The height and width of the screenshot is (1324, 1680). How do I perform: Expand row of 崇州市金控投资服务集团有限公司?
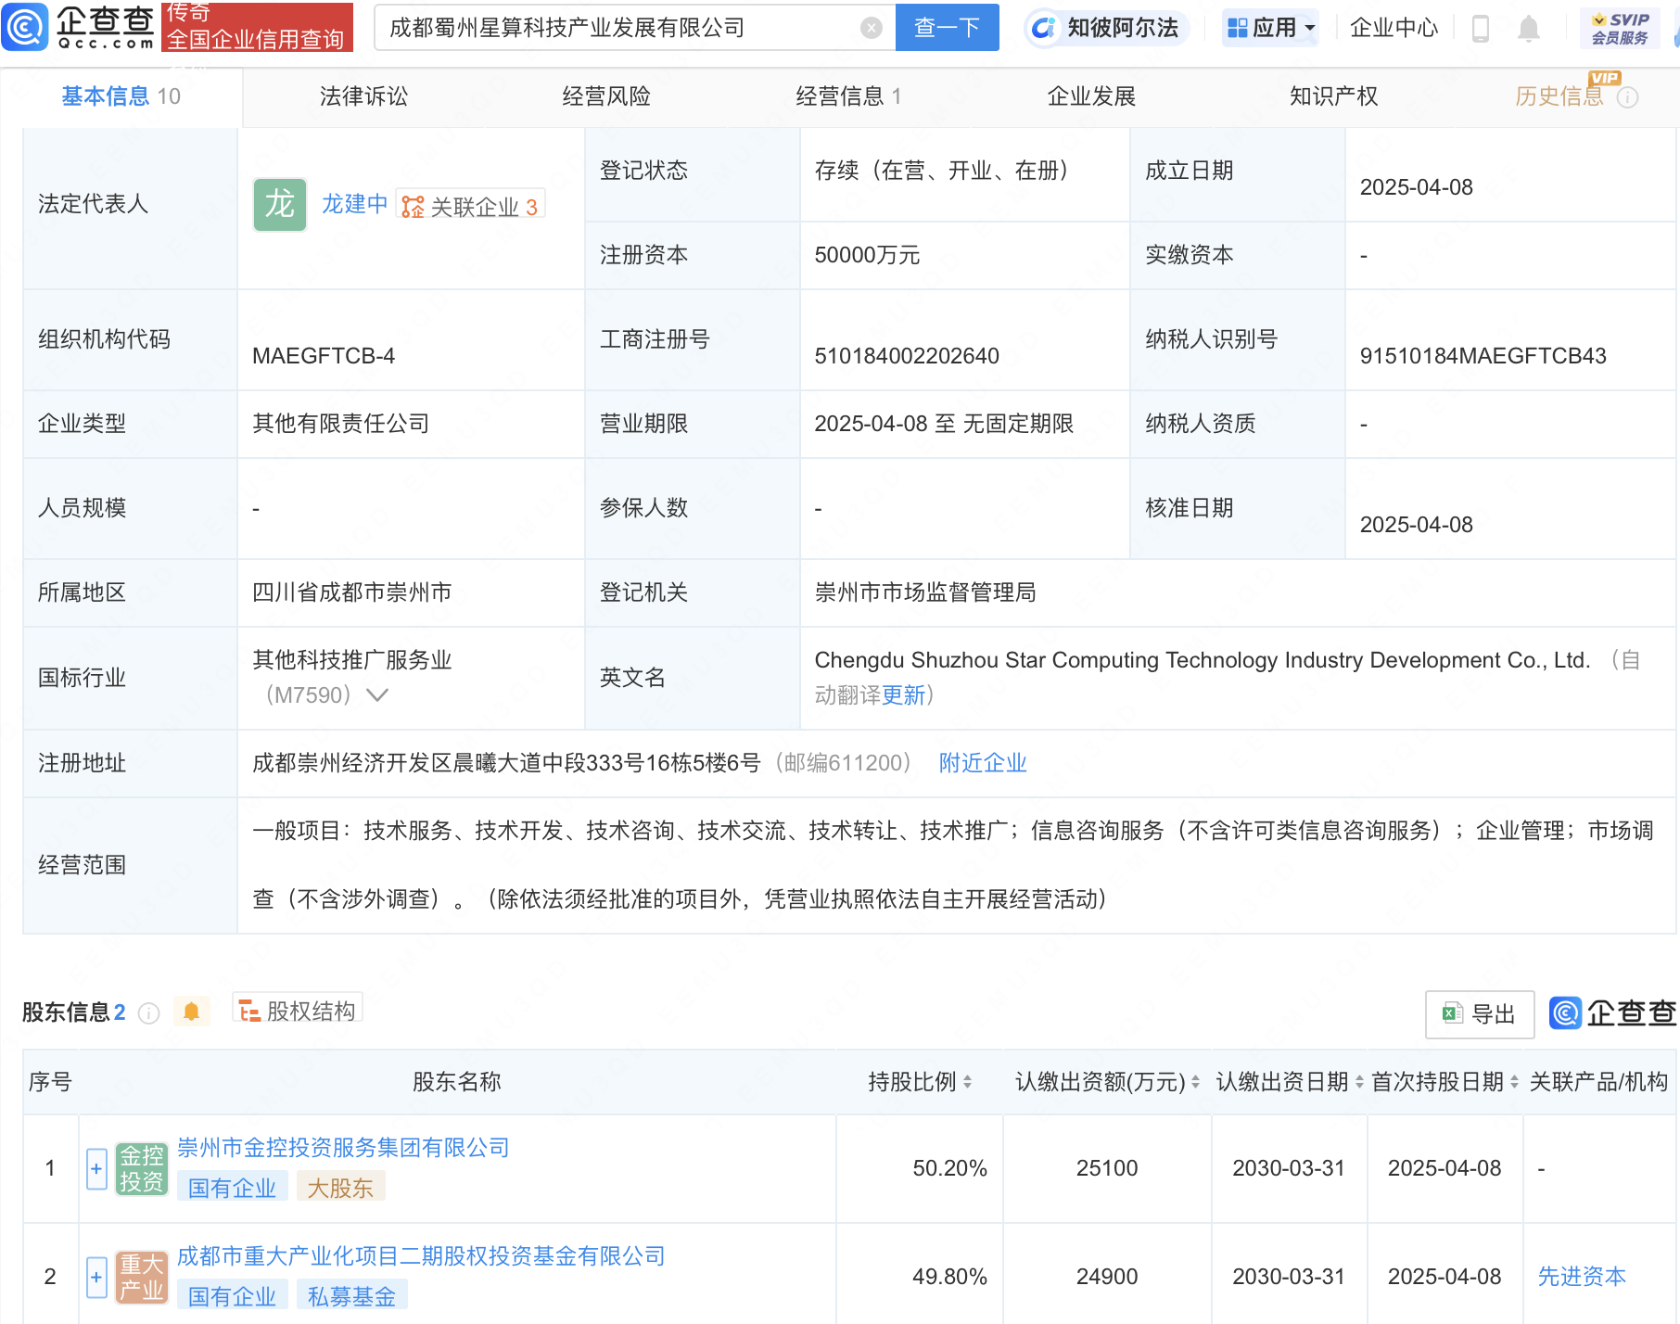(96, 1168)
